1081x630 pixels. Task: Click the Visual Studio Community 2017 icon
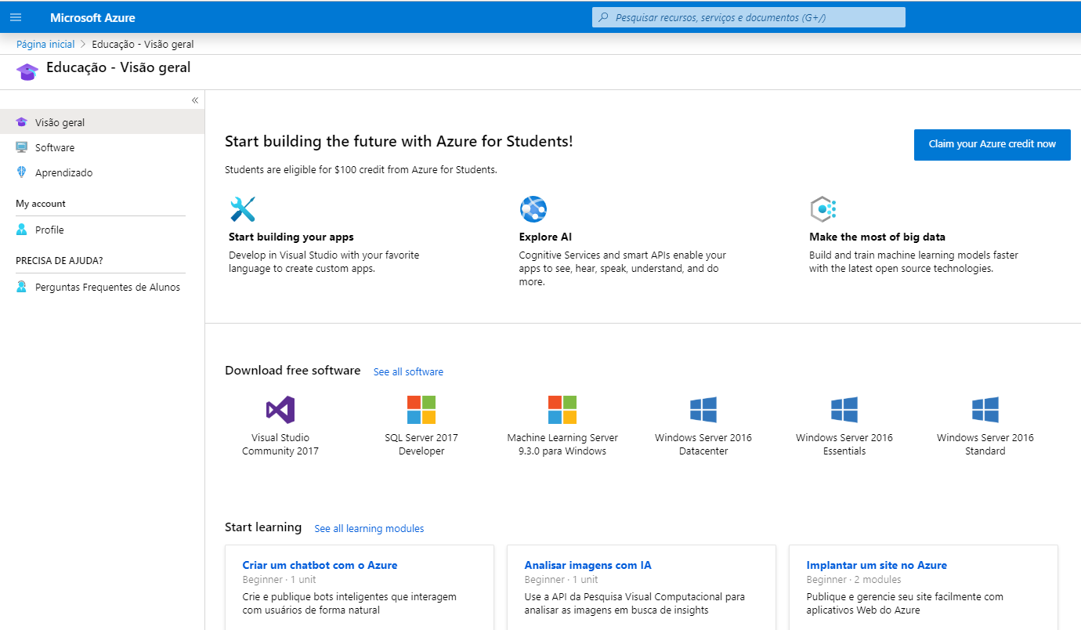tap(280, 410)
